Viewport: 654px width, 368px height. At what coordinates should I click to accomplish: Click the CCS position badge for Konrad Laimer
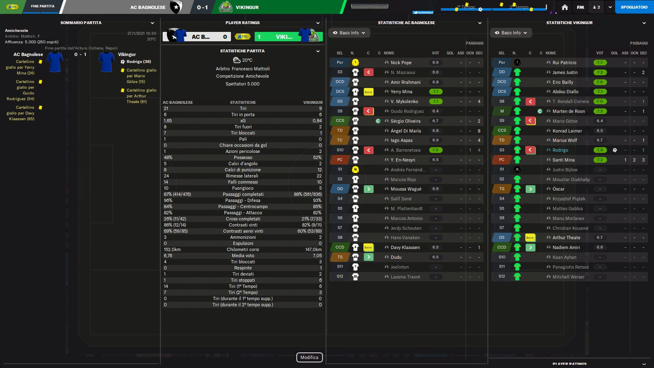point(502,131)
